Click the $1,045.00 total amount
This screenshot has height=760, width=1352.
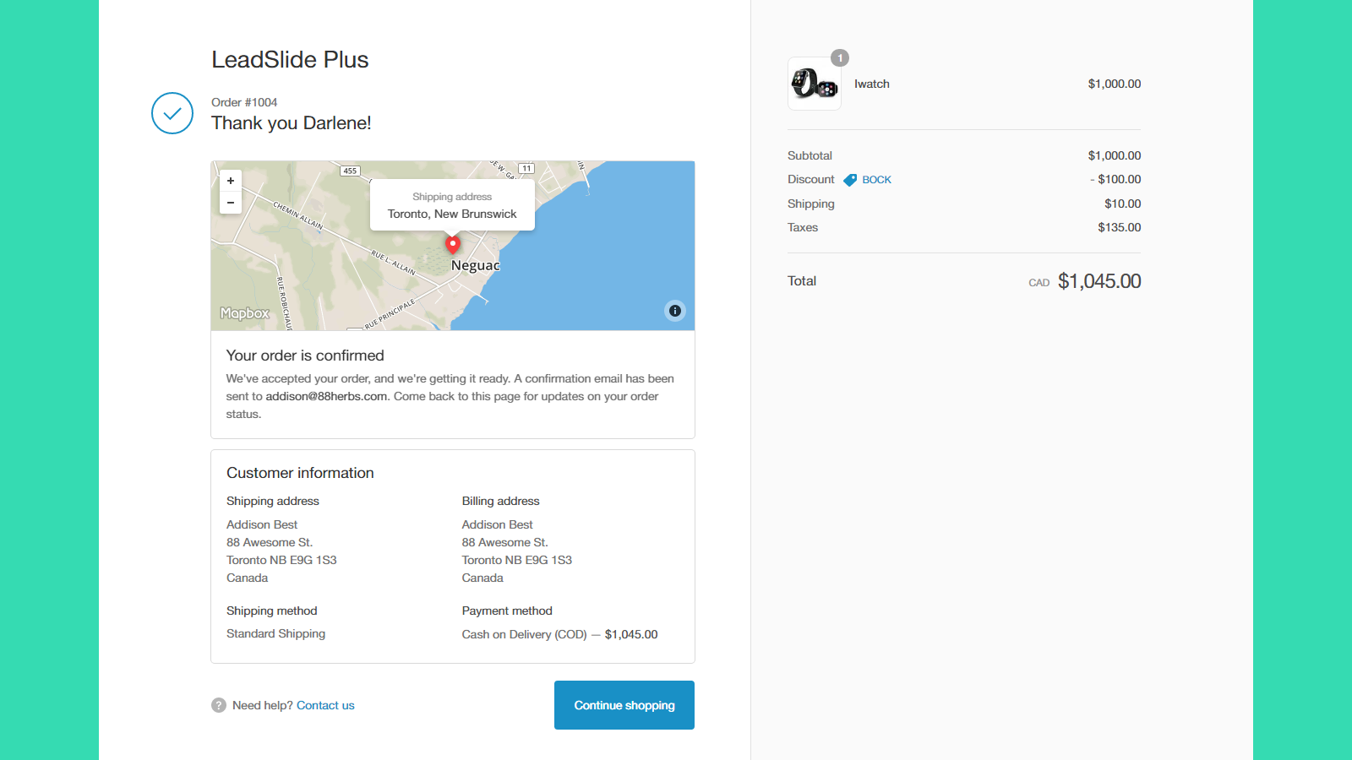pos(1099,281)
